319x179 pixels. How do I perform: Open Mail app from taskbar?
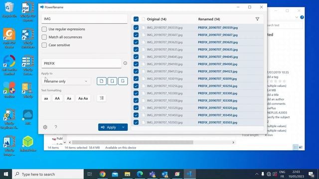click(115, 174)
